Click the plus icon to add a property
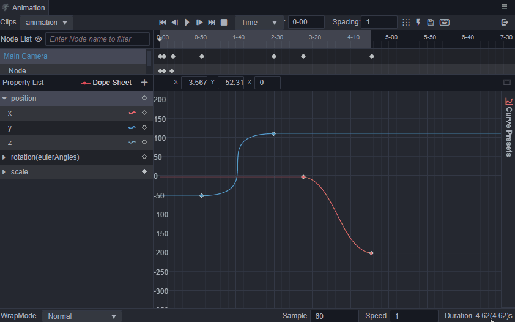The width and height of the screenshot is (515, 322). coord(144,83)
